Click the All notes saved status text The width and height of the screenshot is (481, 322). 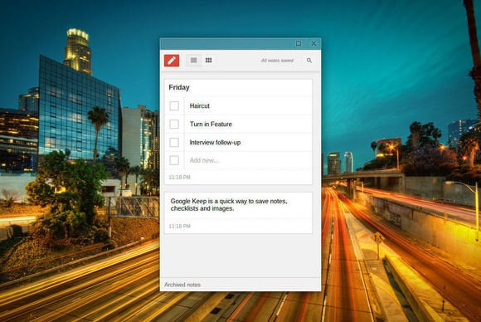coord(277,61)
